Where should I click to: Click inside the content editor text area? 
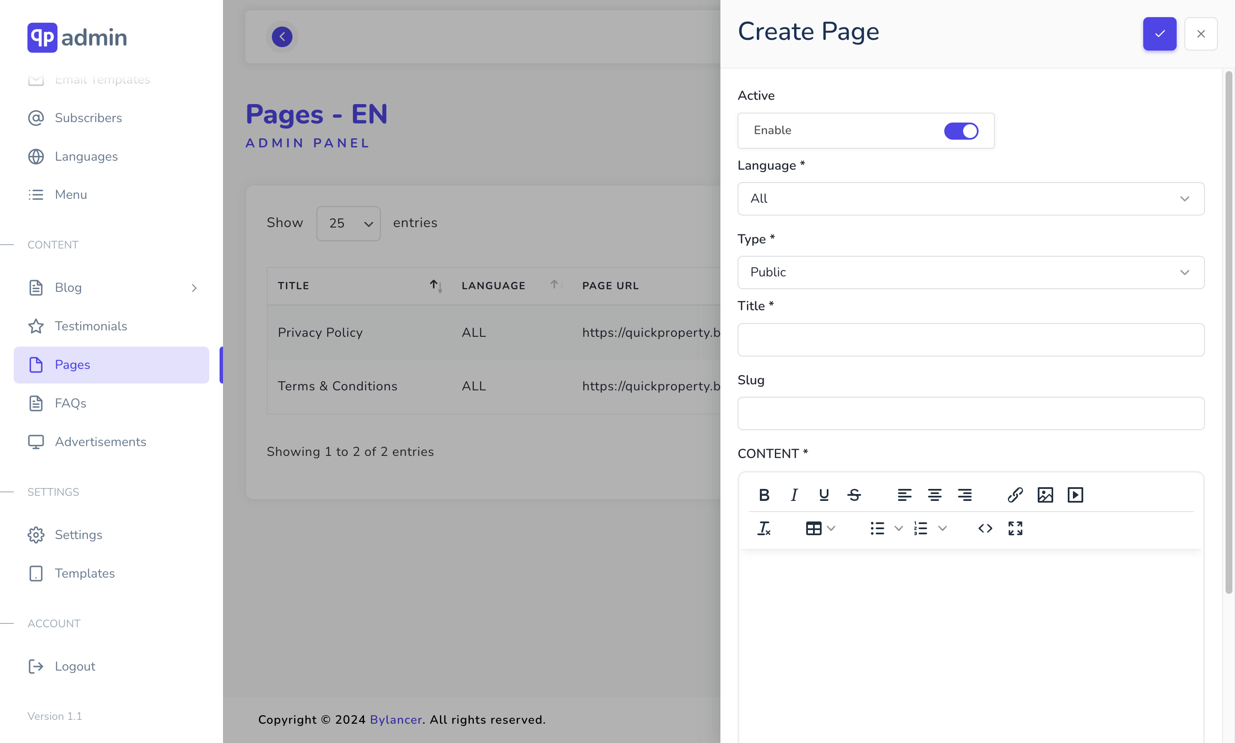[x=970, y=646]
